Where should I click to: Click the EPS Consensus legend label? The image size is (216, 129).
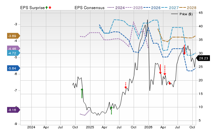coord(89,8)
